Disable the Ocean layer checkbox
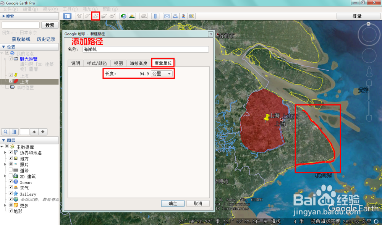382x225 pixels. pos(11,181)
